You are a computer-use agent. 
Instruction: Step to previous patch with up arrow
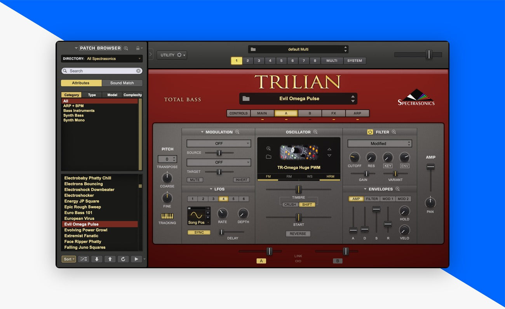click(x=110, y=259)
